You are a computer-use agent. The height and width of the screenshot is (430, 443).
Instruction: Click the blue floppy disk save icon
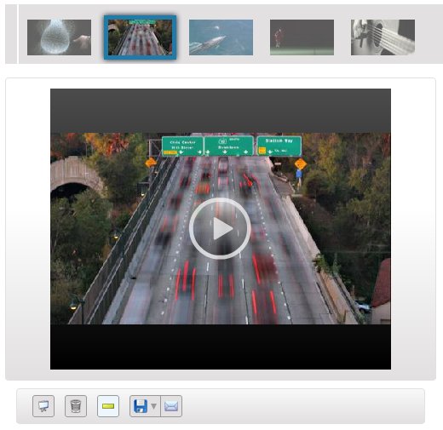pyautogui.click(x=141, y=406)
